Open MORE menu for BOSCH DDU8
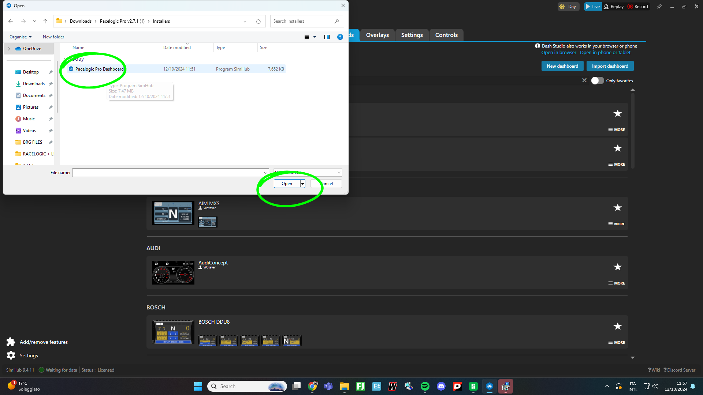This screenshot has width=703, height=395. (x=617, y=342)
